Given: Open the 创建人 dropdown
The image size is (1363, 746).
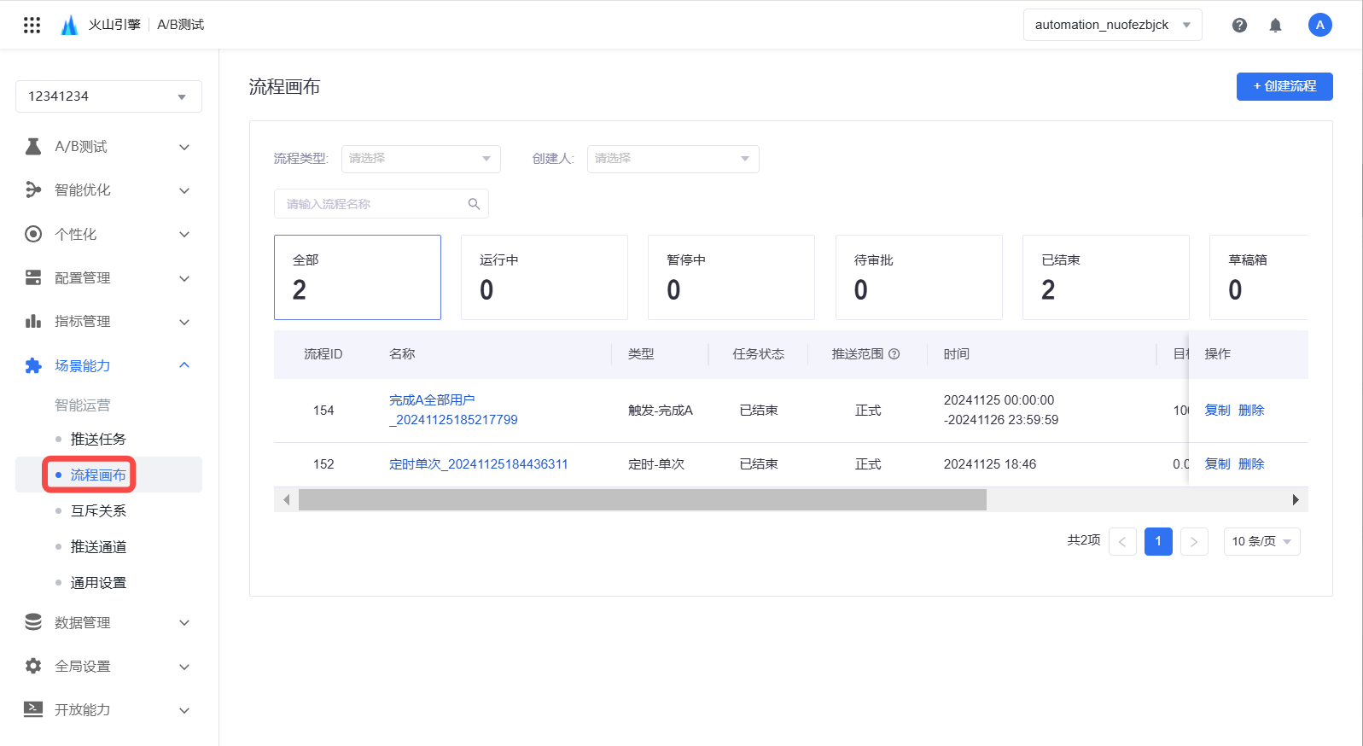Looking at the screenshot, I should (673, 159).
